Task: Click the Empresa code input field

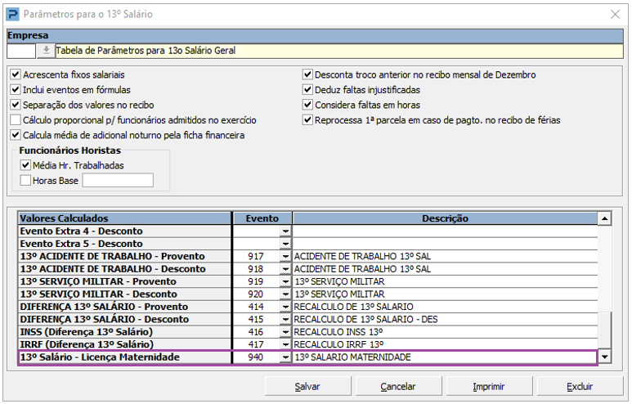Action: (x=21, y=51)
